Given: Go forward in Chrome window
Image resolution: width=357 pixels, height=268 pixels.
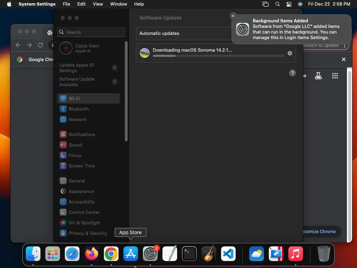Looking at the screenshot, I should [29, 45].
